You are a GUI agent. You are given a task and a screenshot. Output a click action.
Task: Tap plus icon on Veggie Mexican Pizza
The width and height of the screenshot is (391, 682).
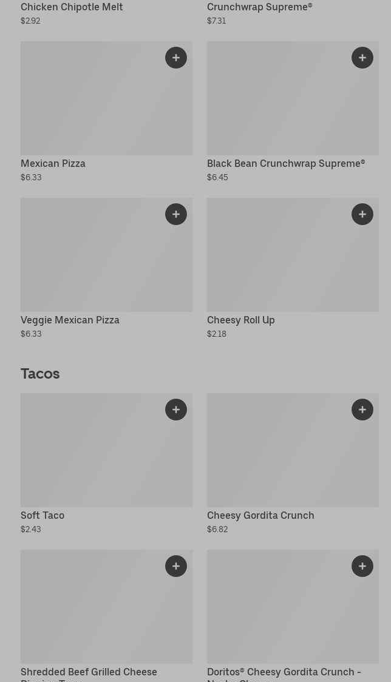tap(176, 214)
